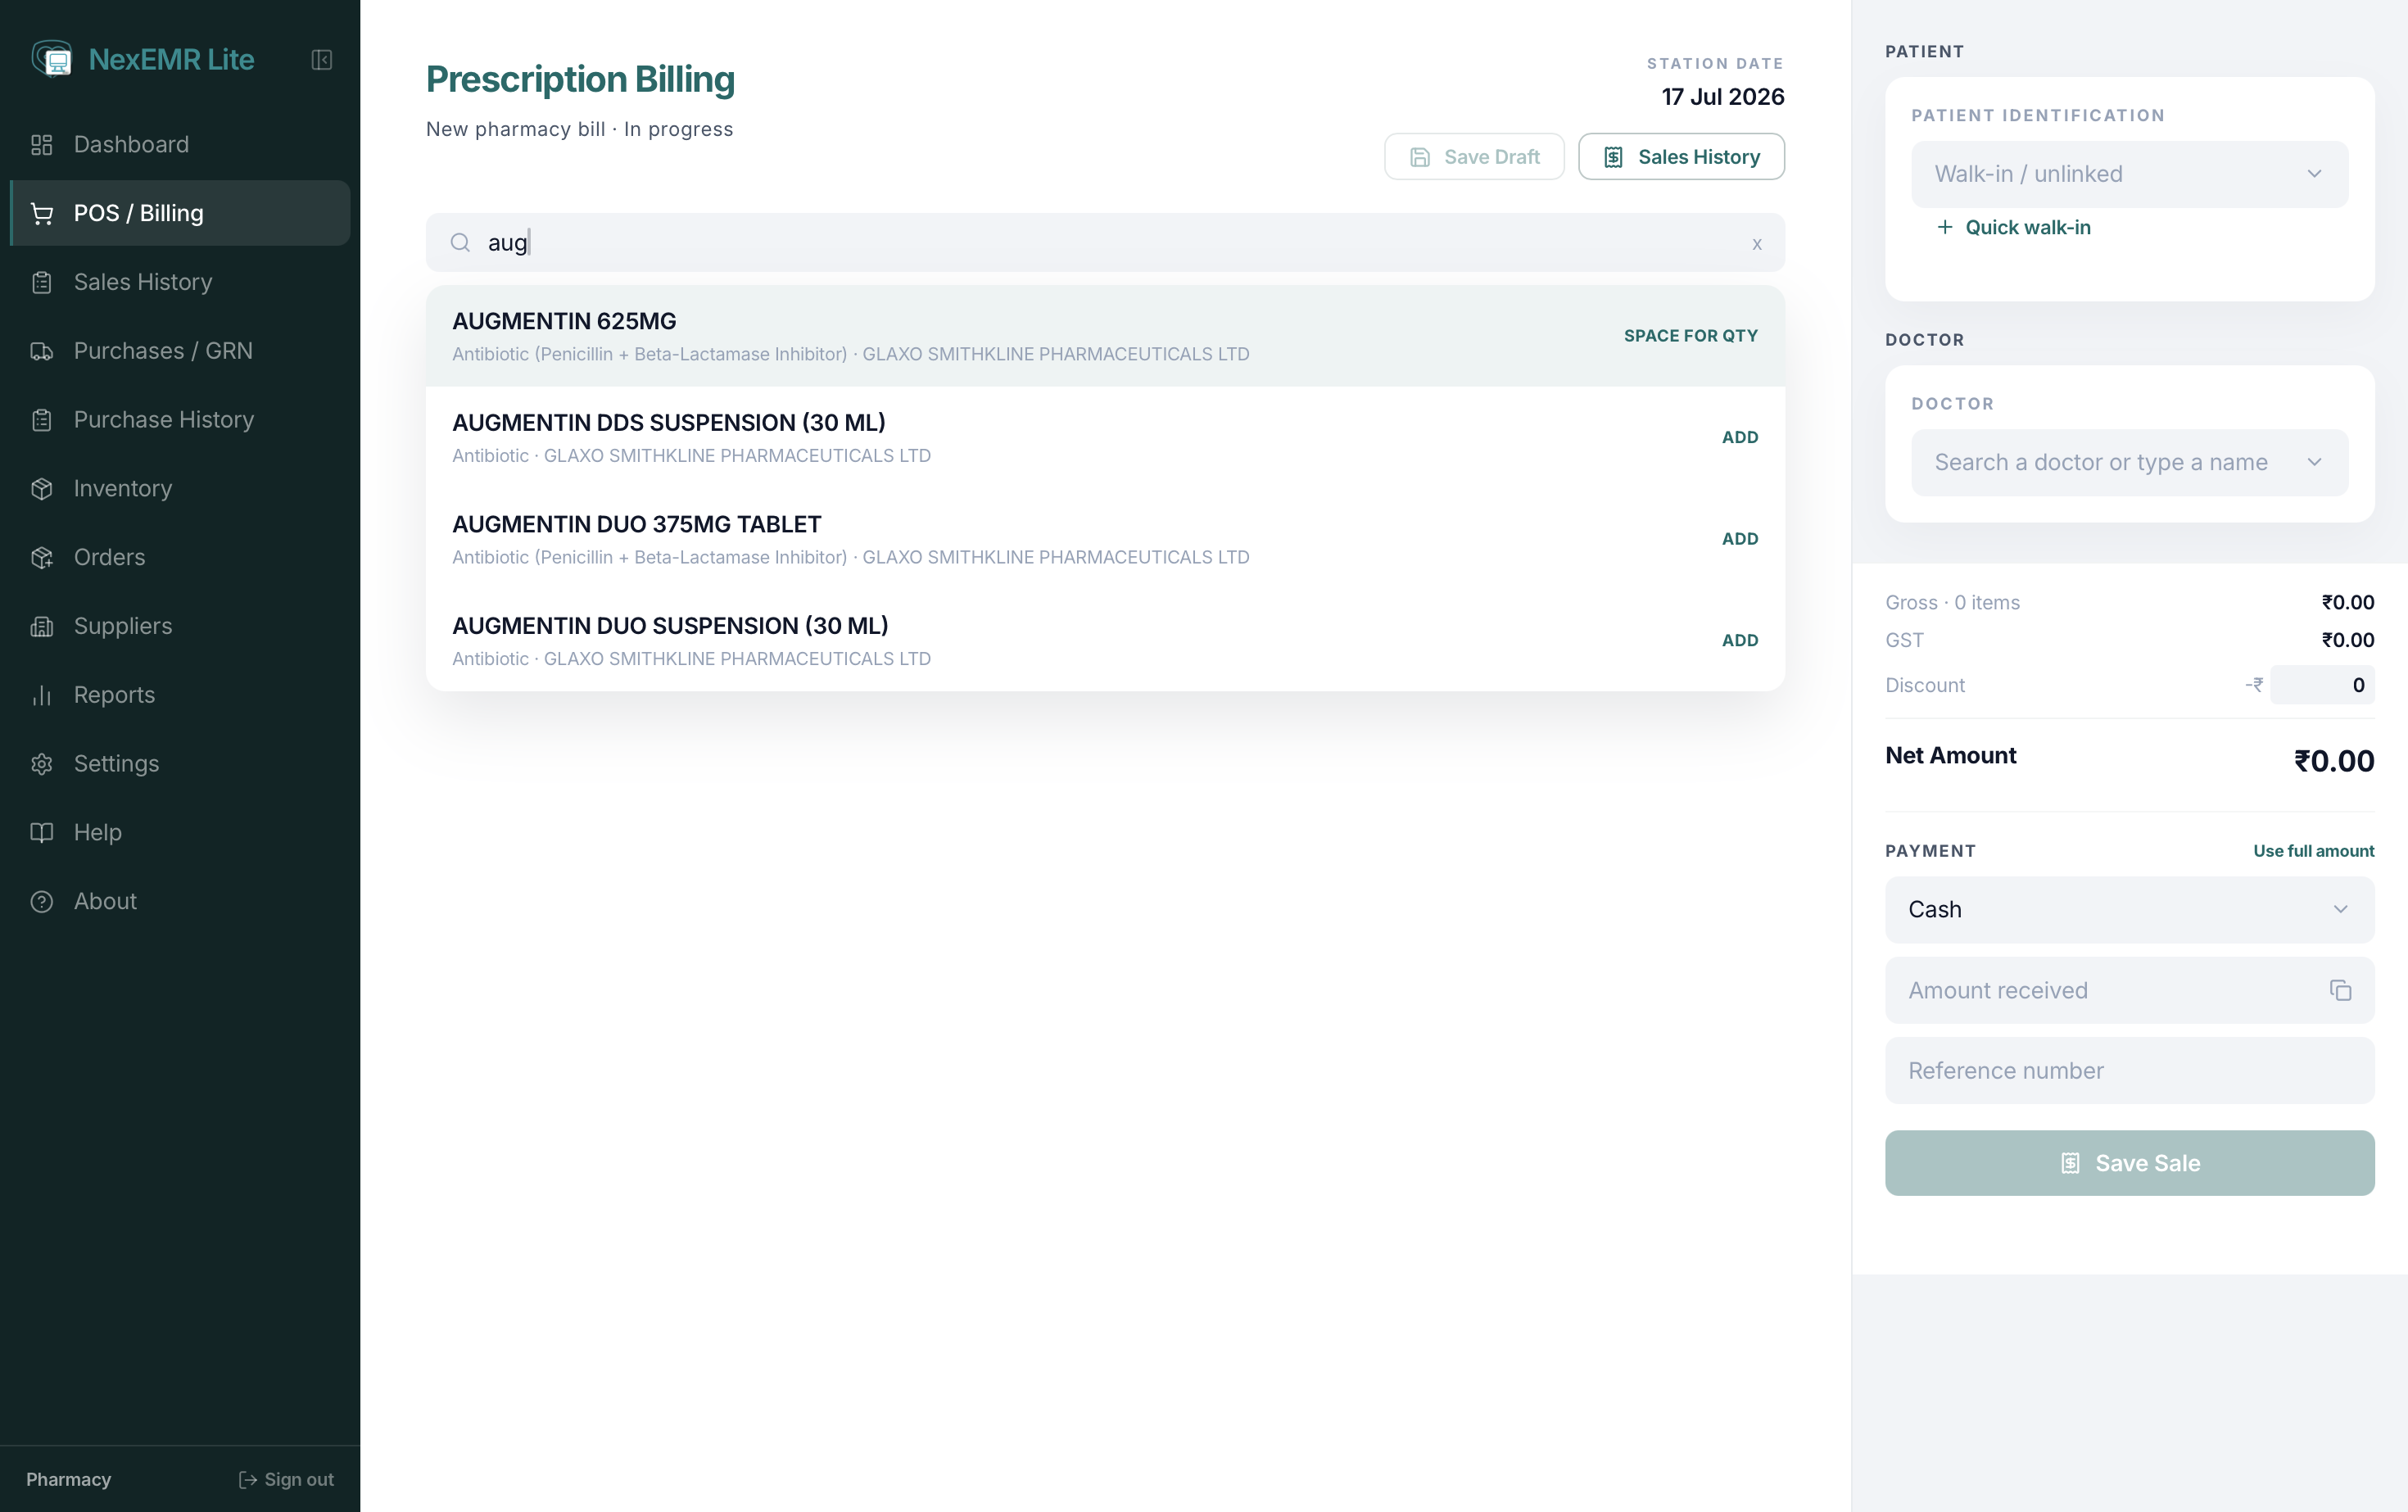Open the Reports section
Screen dimensions: 2408x1512
coord(180,696)
